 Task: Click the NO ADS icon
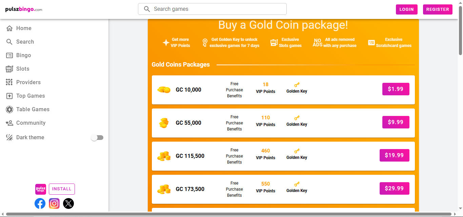(x=318, y=43)
